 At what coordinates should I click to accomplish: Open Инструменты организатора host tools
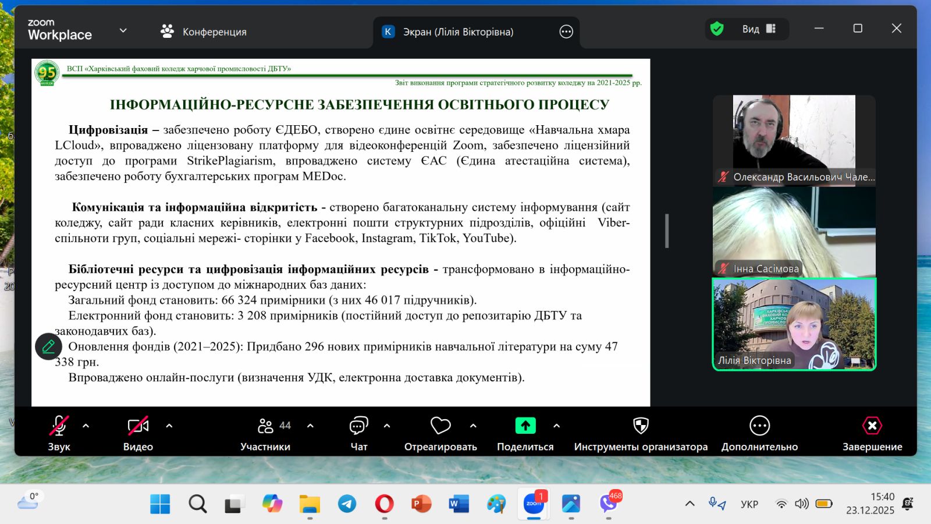pos(641,427)
